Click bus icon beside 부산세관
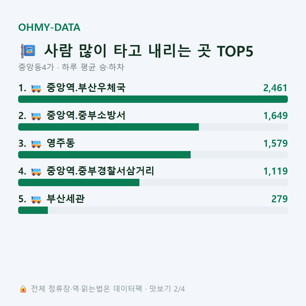 coord(36,199)
